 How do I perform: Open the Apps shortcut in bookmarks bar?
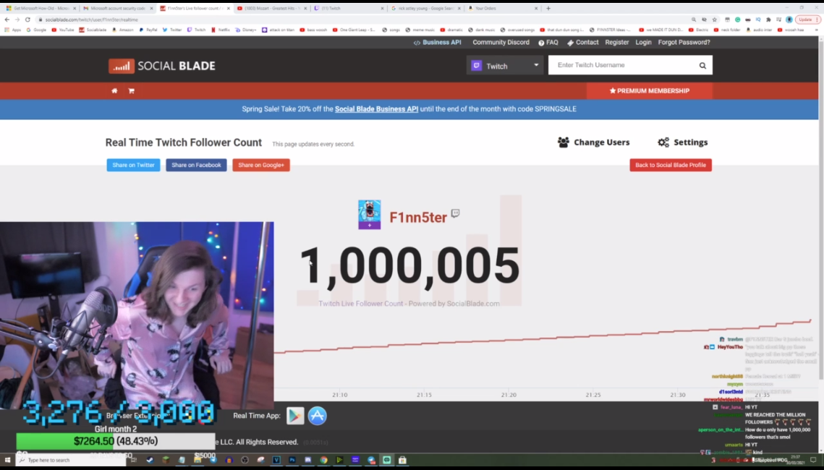click(12, 30)
